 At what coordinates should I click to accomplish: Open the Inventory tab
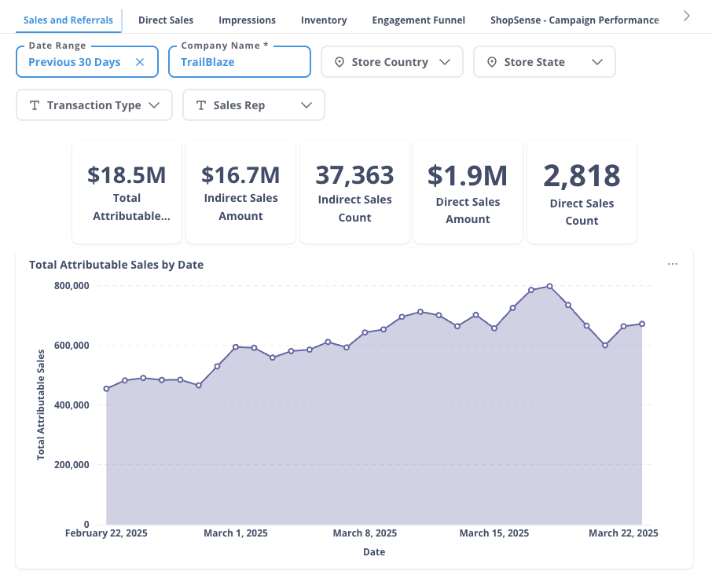coord(324,20)
